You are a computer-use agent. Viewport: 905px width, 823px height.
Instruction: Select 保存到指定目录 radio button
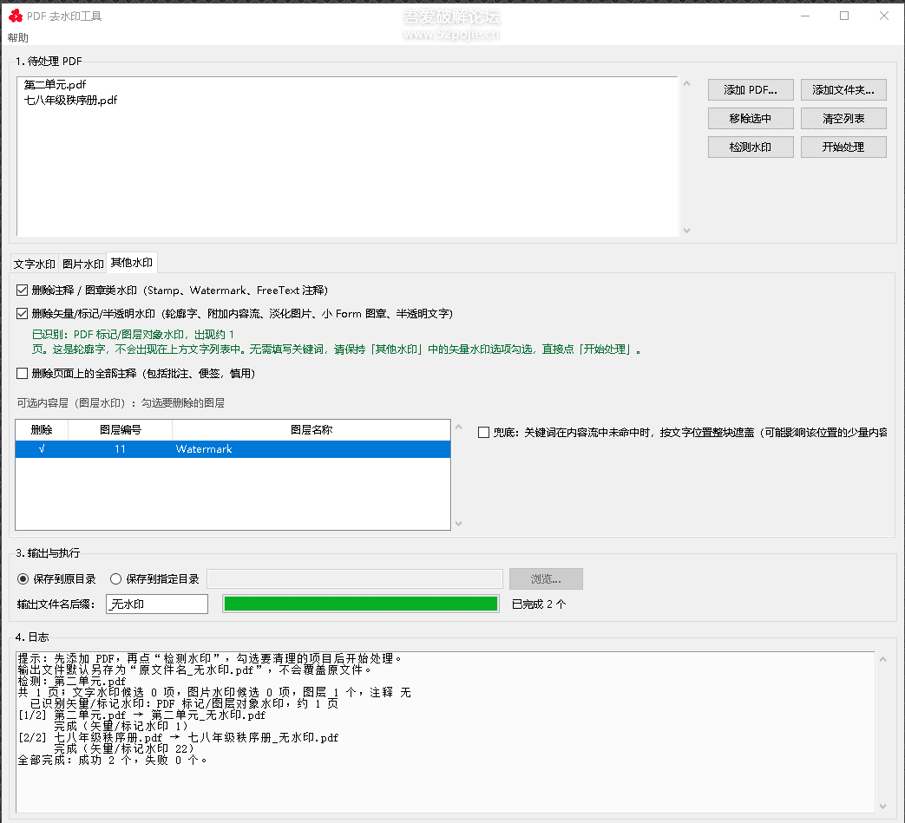116,579
